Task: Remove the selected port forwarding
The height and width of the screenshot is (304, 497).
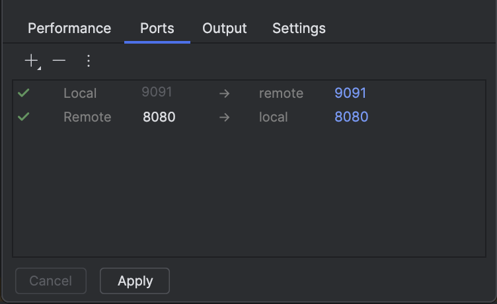Action: pos(59,61)
